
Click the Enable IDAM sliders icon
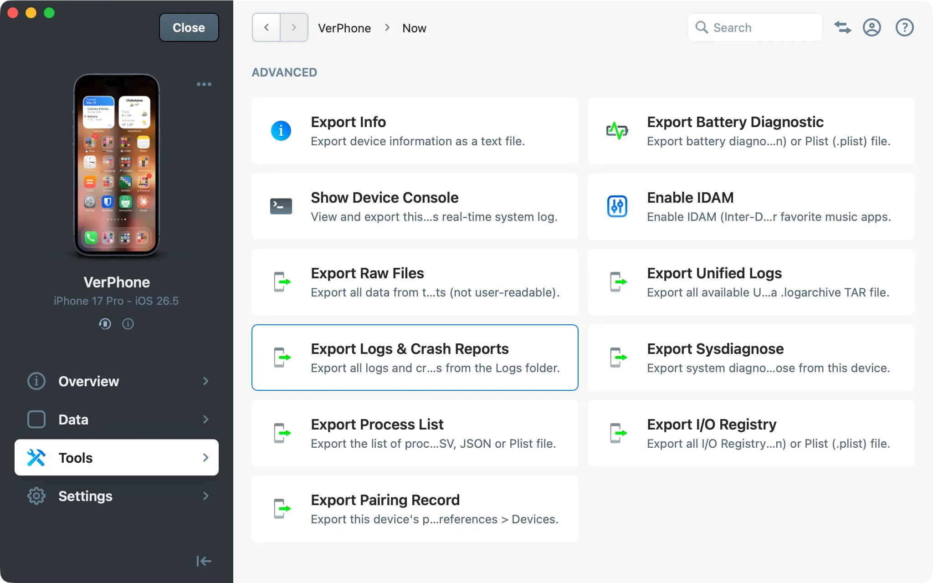(617, 206)
